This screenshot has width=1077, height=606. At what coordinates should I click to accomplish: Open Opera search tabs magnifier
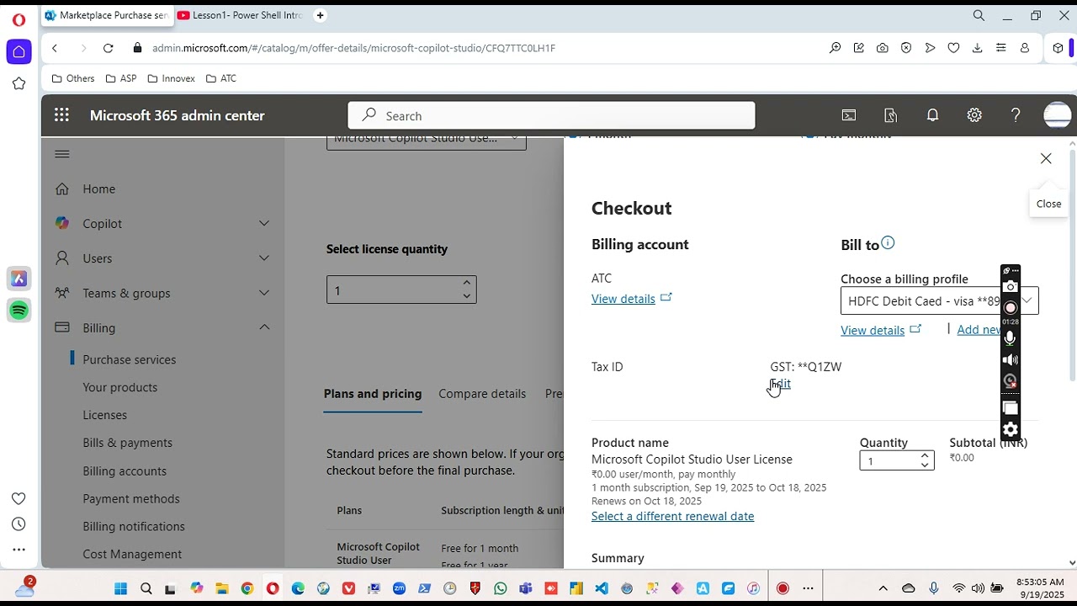click(979, 15)
